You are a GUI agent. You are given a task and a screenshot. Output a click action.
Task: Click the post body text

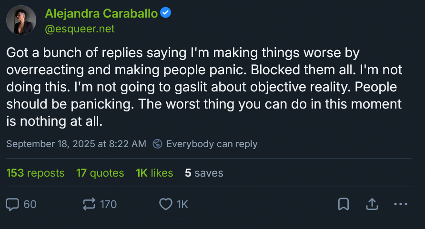[204, 87]
